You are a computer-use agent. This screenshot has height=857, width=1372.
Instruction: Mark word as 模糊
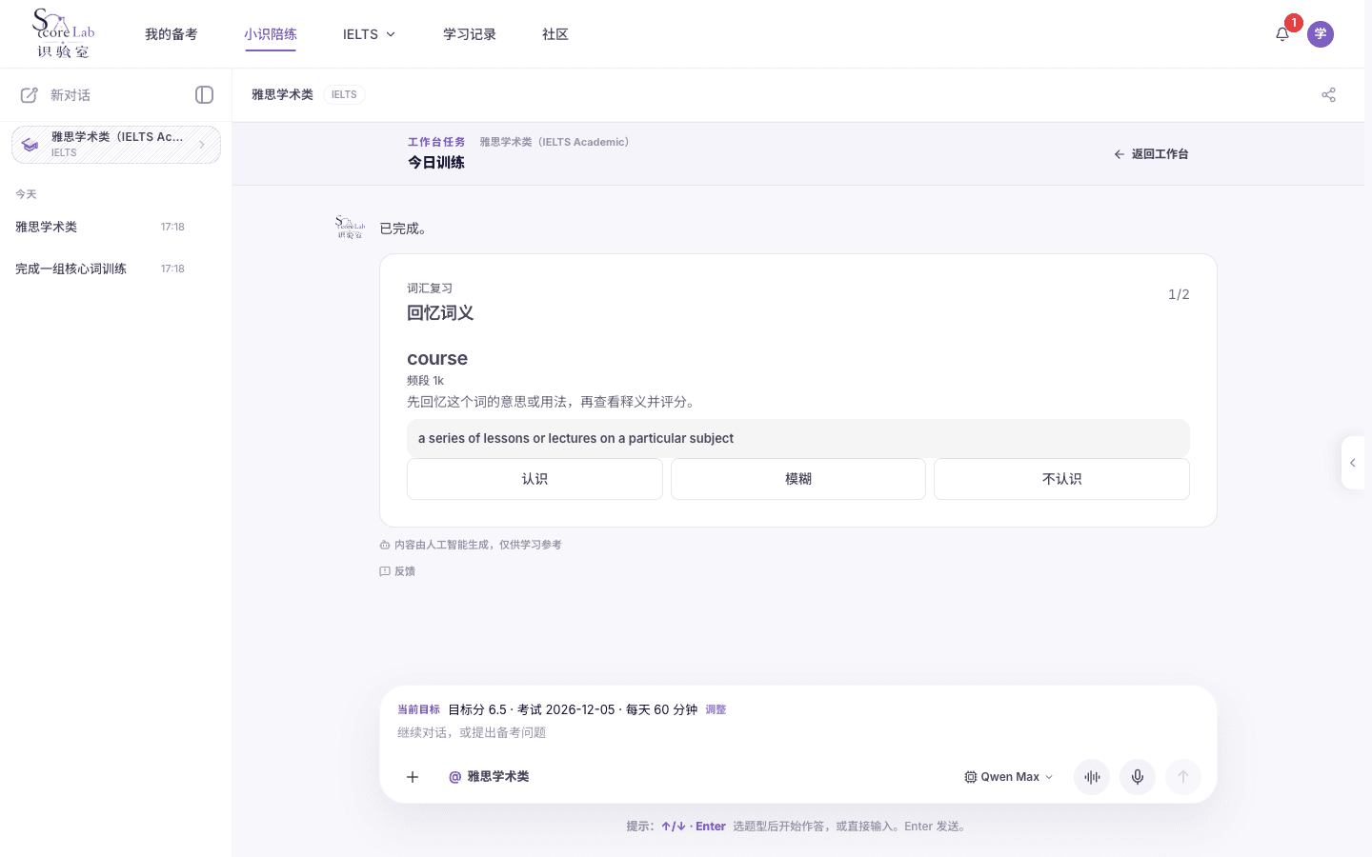click(798, 479)
